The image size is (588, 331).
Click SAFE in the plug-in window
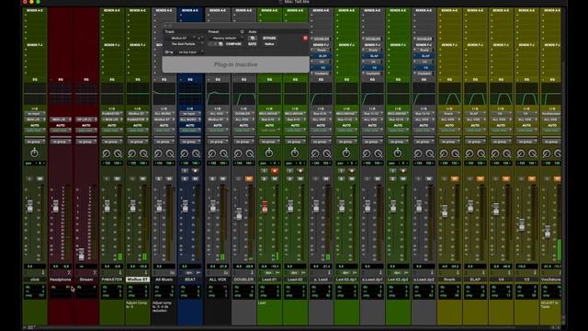(x=253, y=44)
